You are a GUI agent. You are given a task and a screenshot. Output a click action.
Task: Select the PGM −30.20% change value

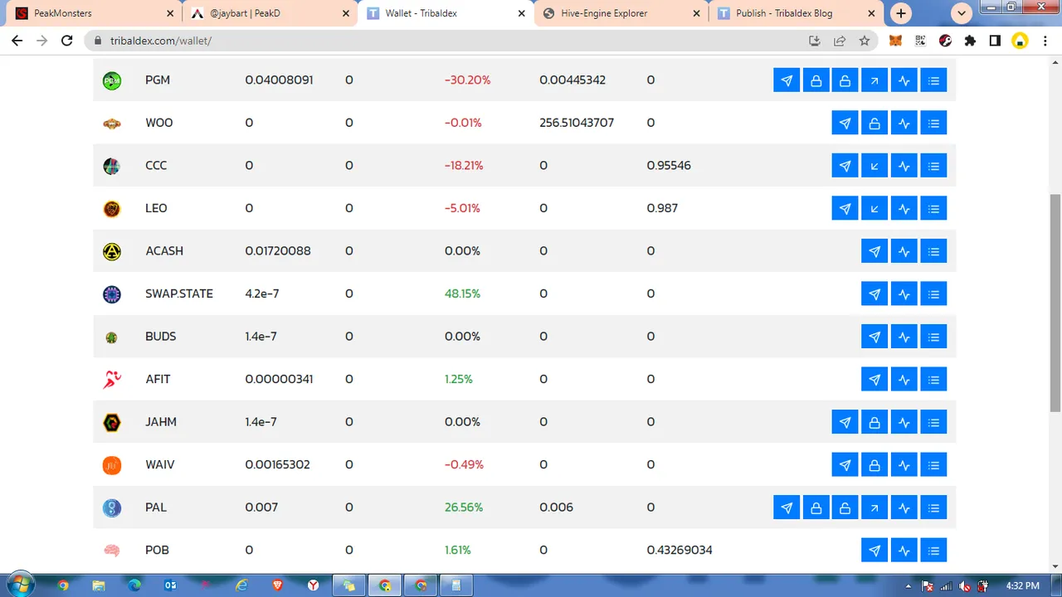tap(468, 80)
